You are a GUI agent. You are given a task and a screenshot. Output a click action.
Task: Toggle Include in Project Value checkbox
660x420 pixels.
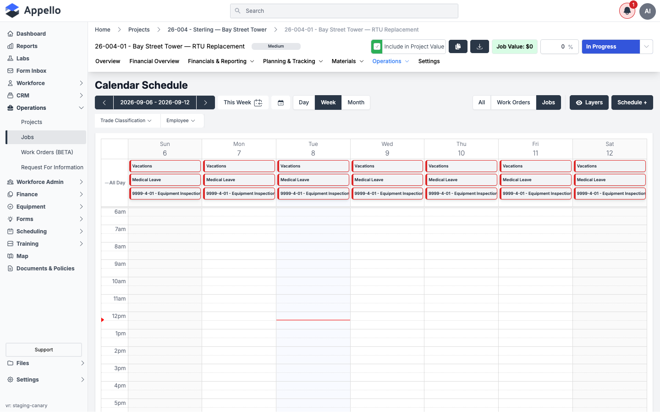377,47
